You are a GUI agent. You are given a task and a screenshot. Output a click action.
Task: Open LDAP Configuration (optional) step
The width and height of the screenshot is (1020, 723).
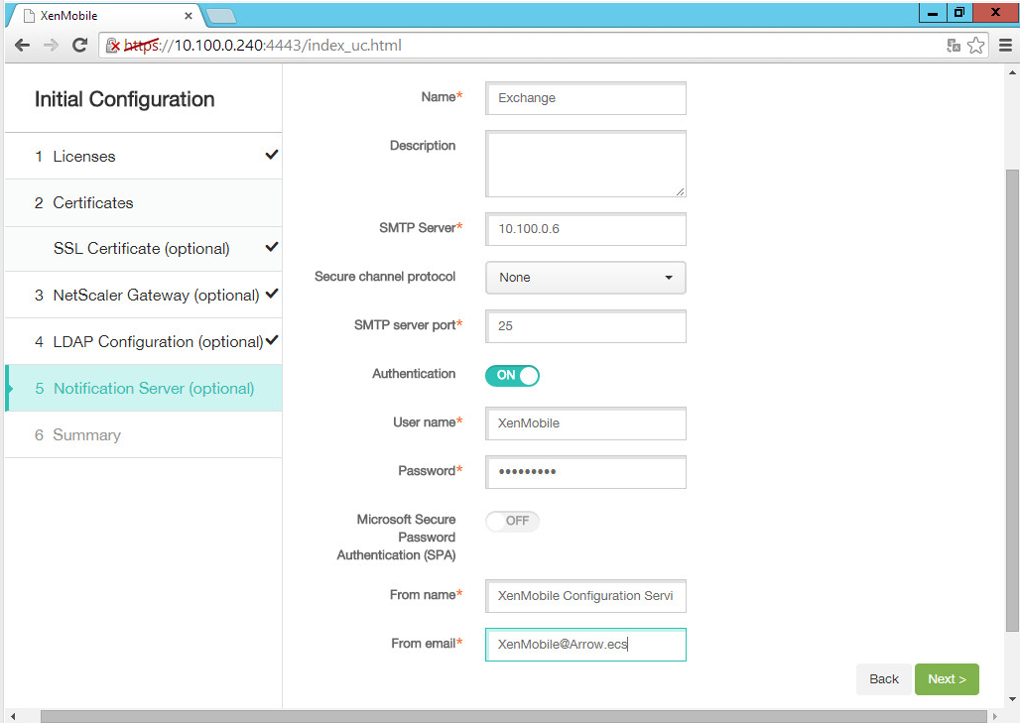[143, 342]
